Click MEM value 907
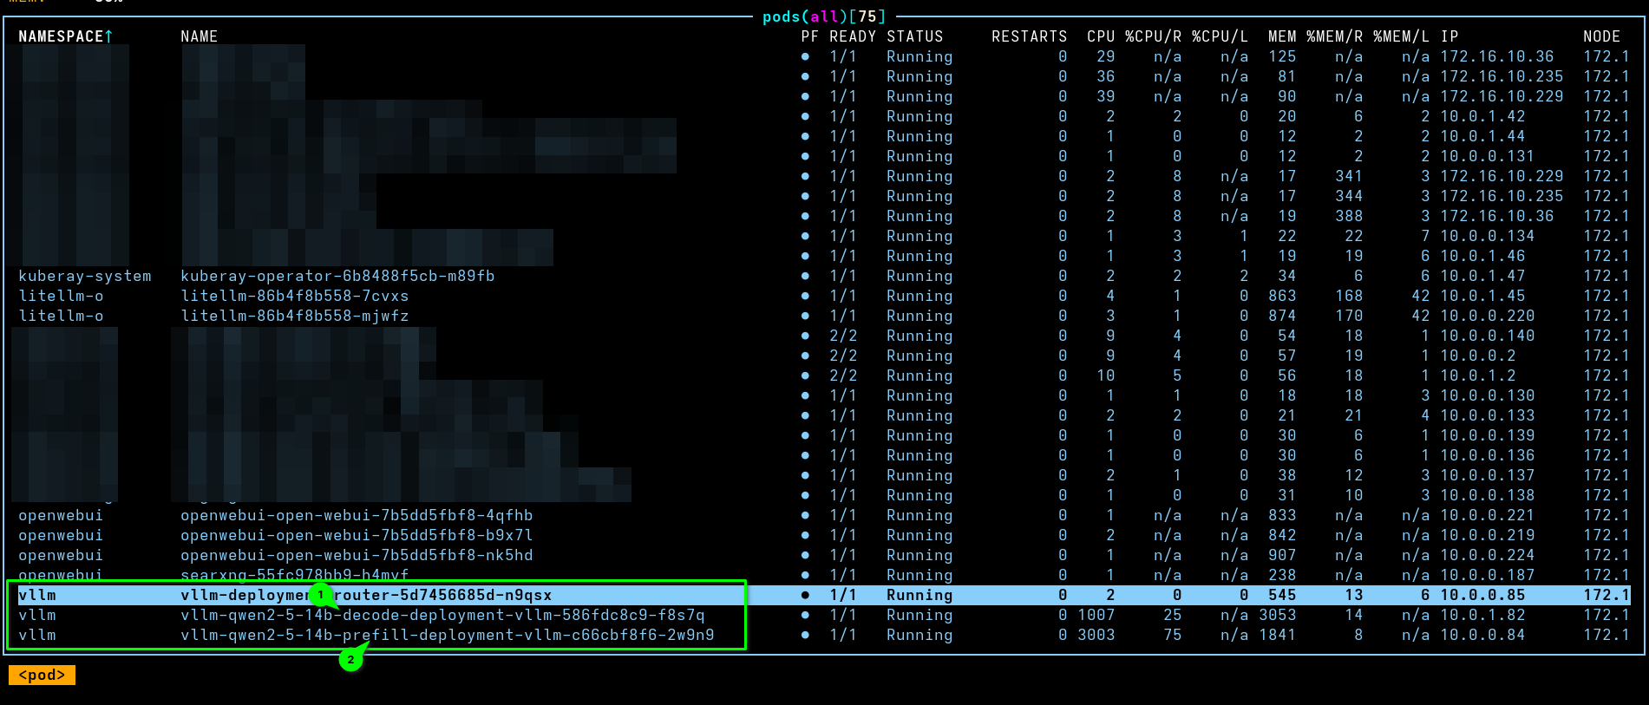The image size is (1649, 705). [x=1282, y=555]
